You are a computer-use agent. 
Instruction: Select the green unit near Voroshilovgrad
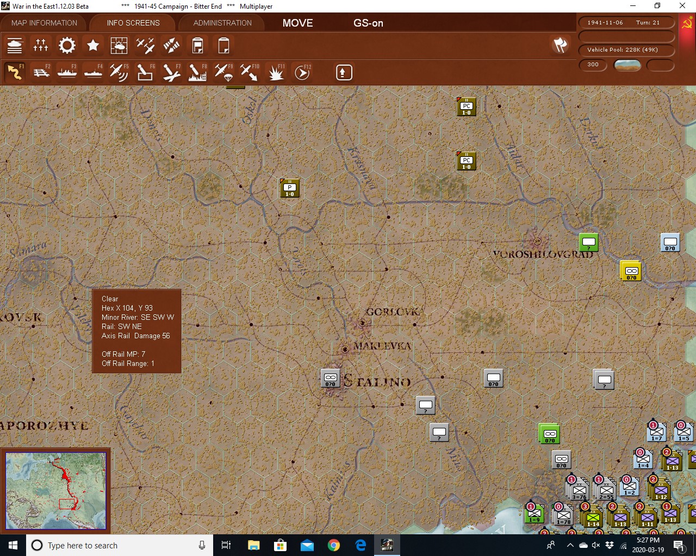coord(588,242)
